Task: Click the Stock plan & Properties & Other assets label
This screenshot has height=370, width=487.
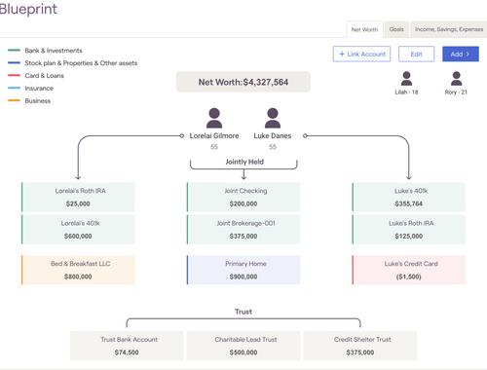Action: point(81,63)
